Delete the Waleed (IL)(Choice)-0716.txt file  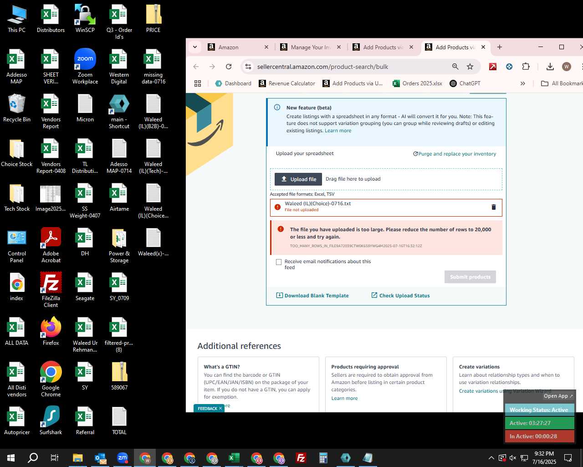(x=493, y=207)
